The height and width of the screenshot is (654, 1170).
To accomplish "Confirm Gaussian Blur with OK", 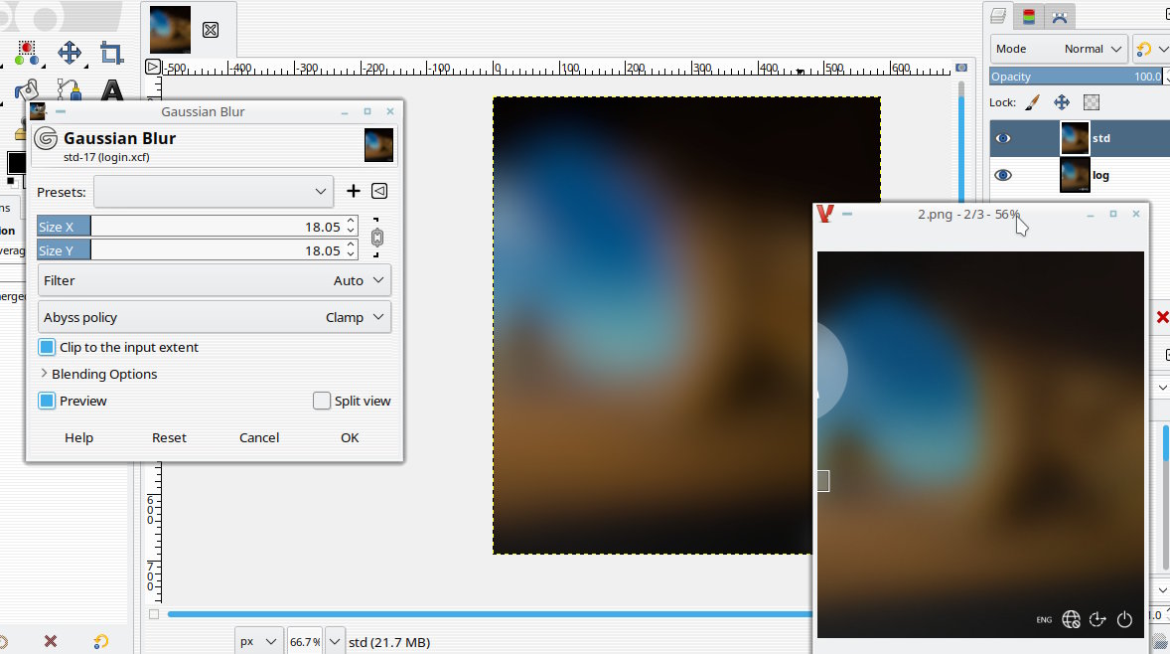I will 350,437.
